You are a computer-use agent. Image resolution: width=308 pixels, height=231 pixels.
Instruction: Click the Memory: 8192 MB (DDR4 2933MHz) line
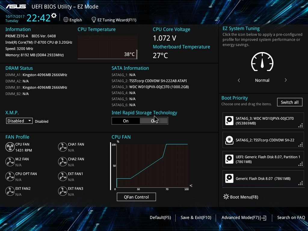(x=35, y=55)
